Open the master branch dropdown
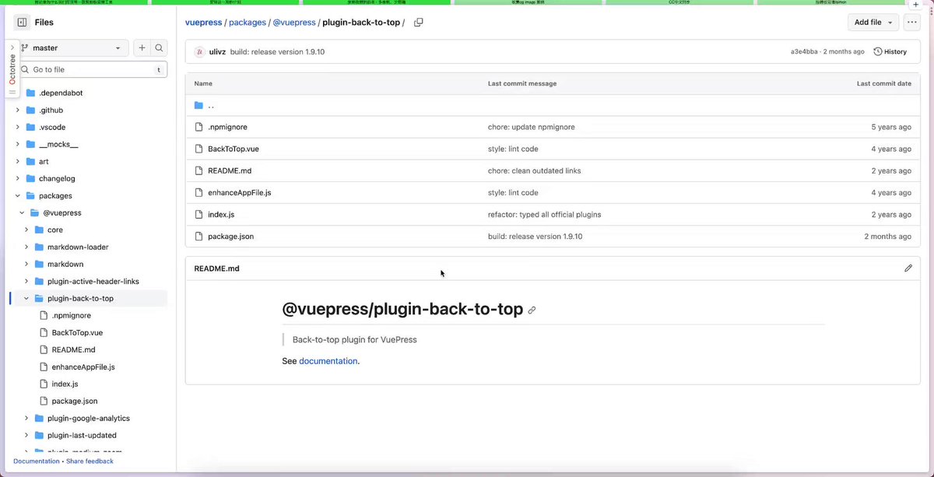The height and width of the screenshot is (477, 934). [73, 48]
